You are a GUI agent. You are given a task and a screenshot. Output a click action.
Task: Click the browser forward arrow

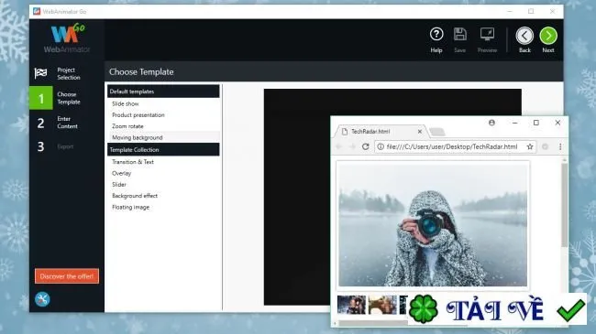352,146
